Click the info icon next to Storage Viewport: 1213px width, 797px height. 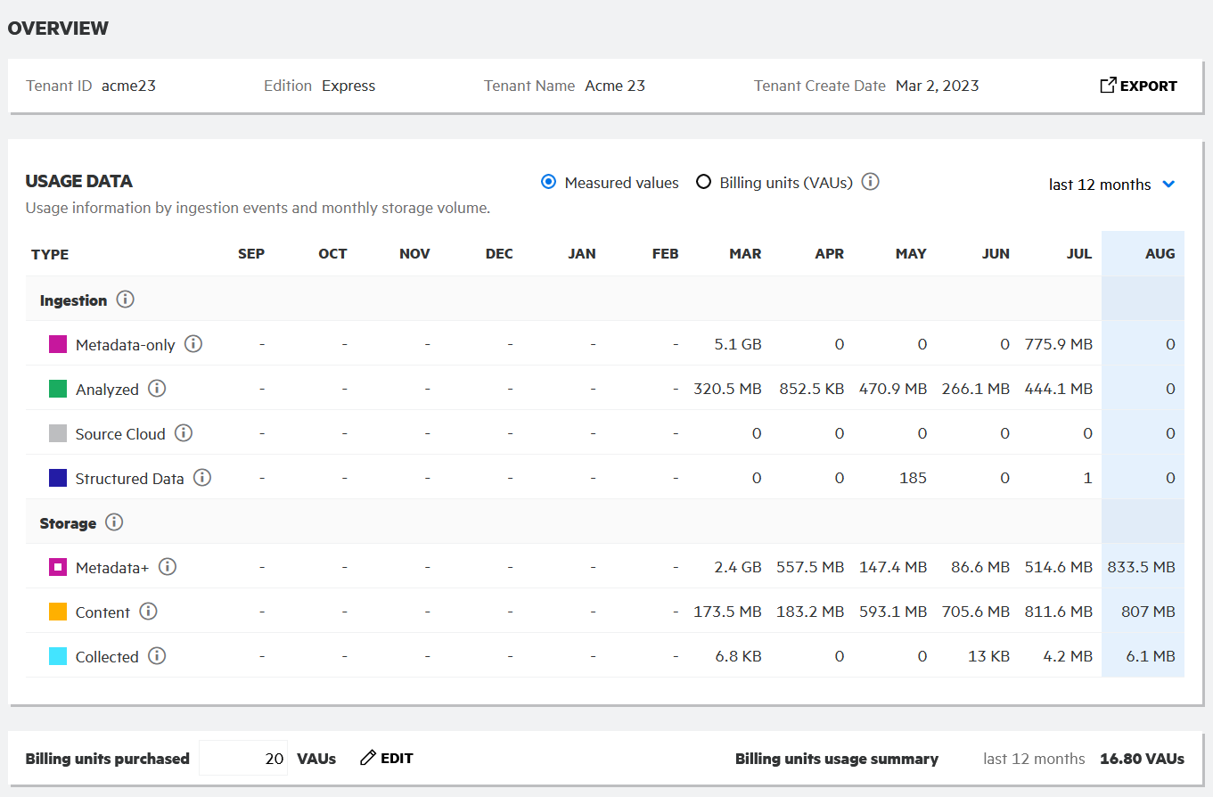point(114,522)
